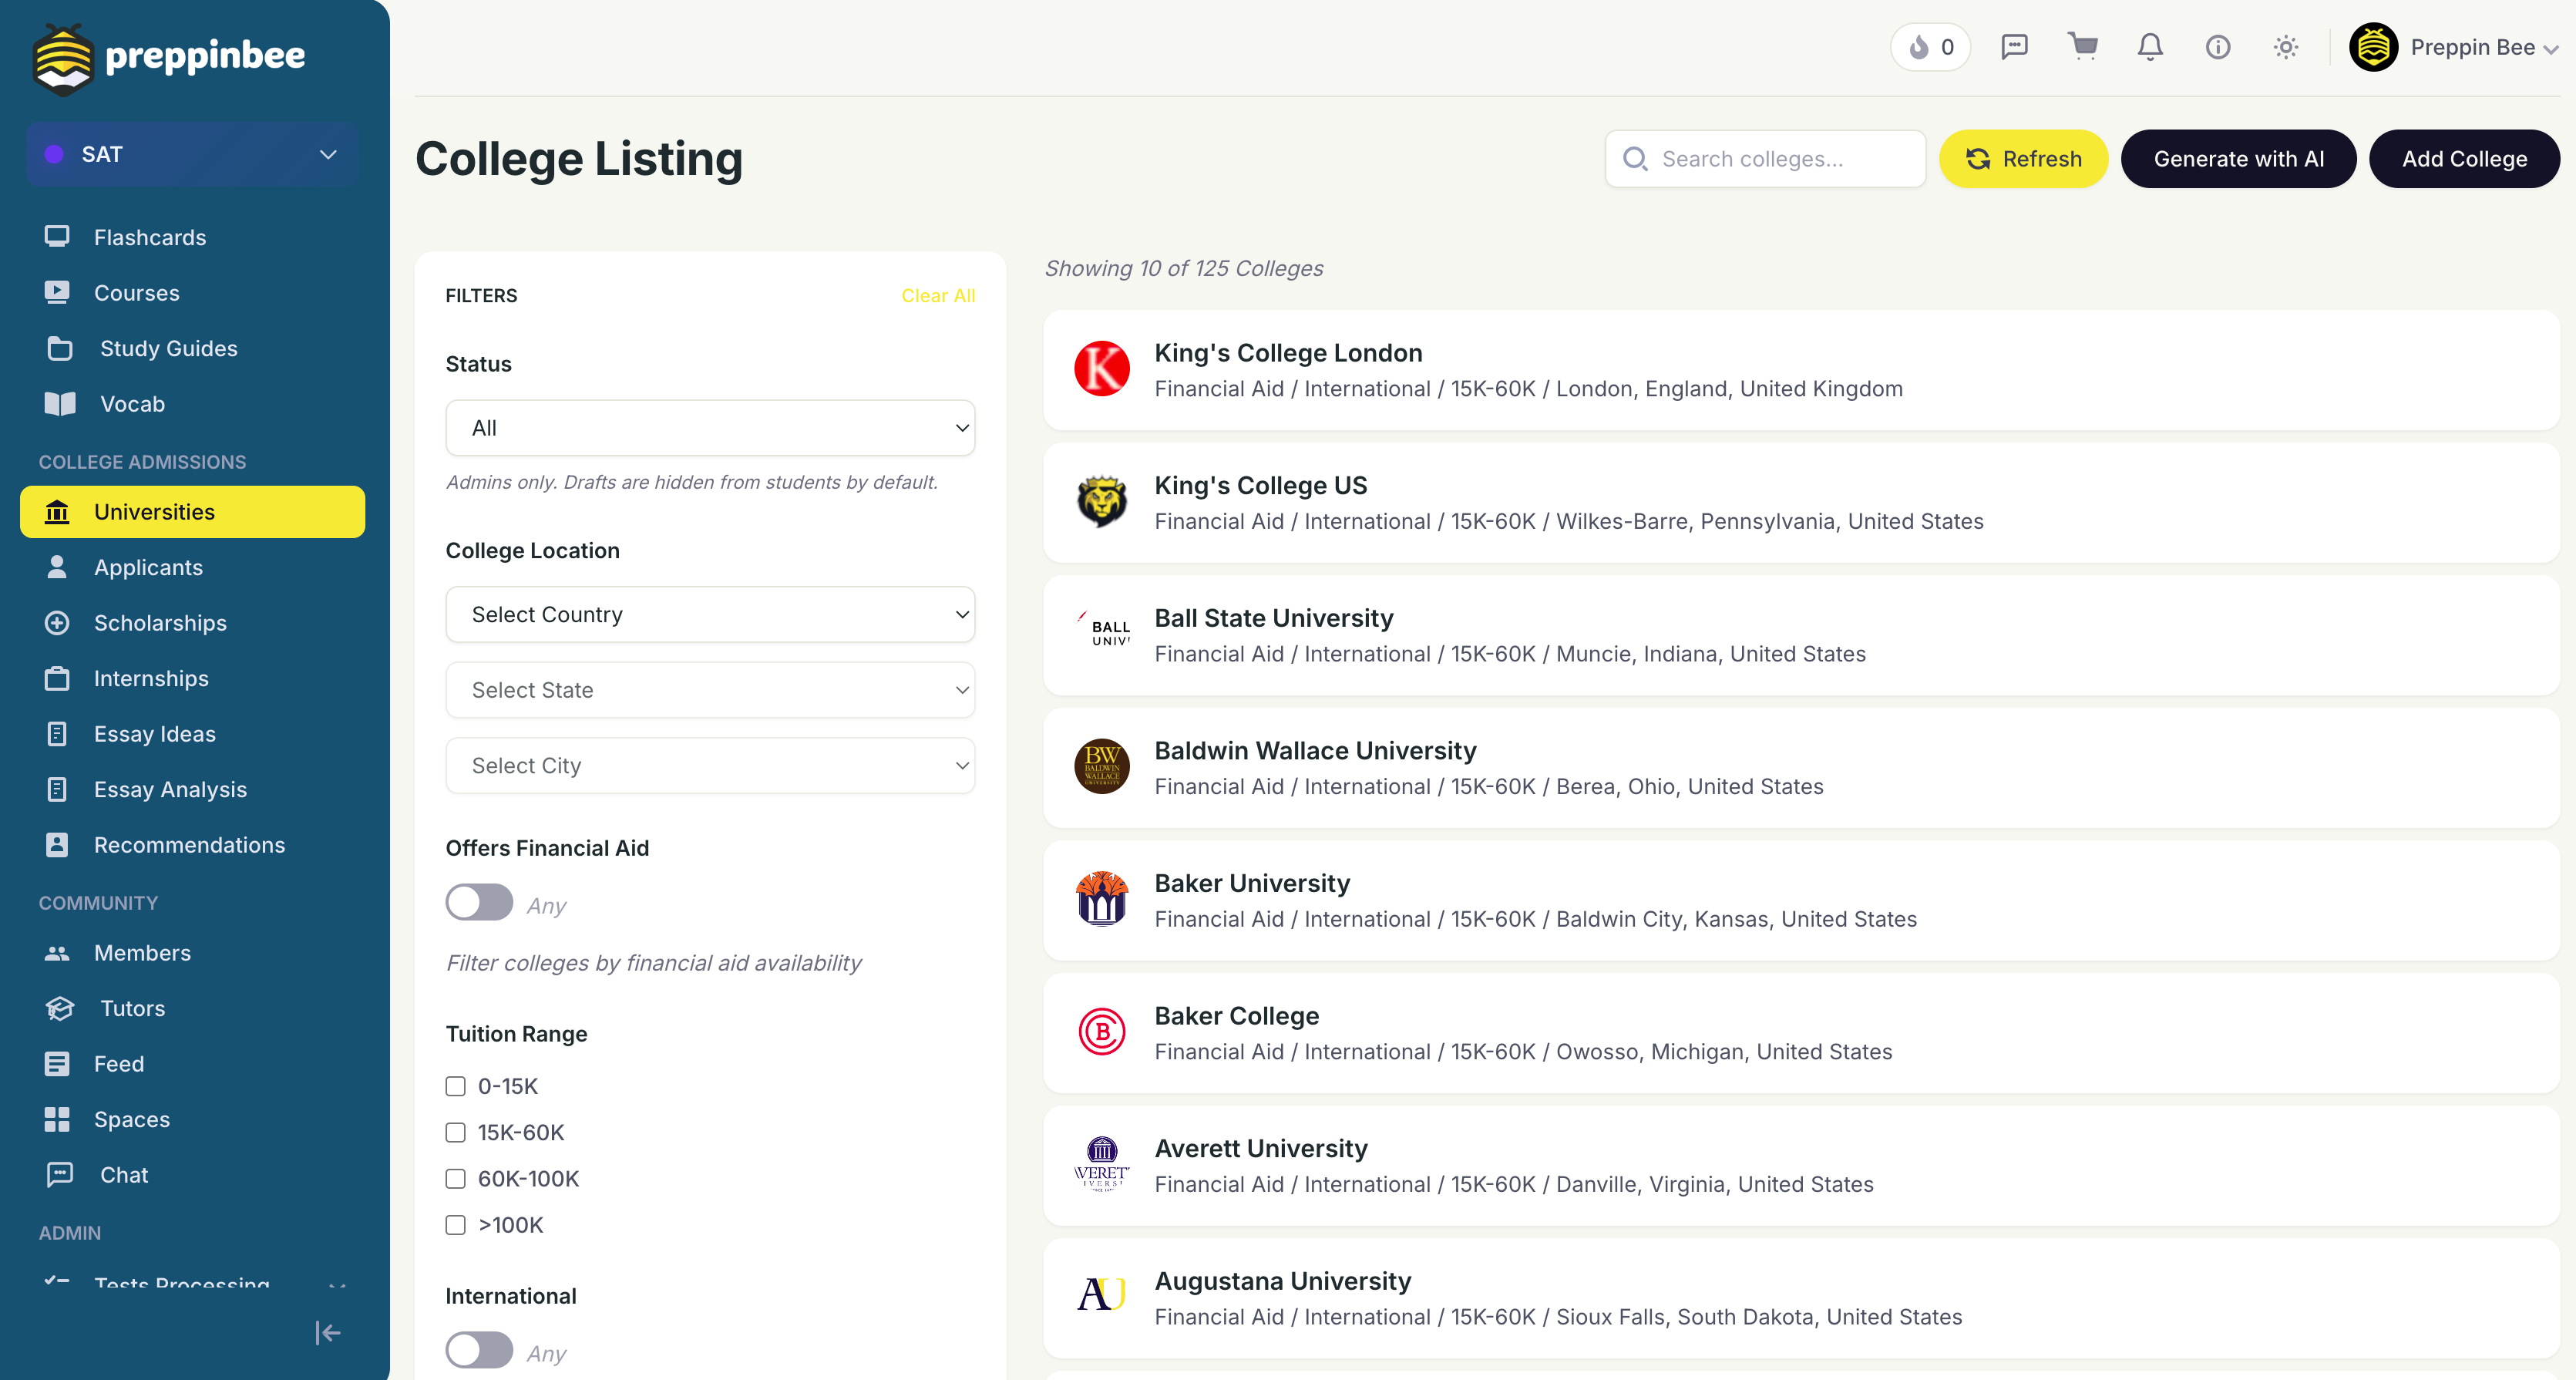Click the info circle icon

point(2218,47)
